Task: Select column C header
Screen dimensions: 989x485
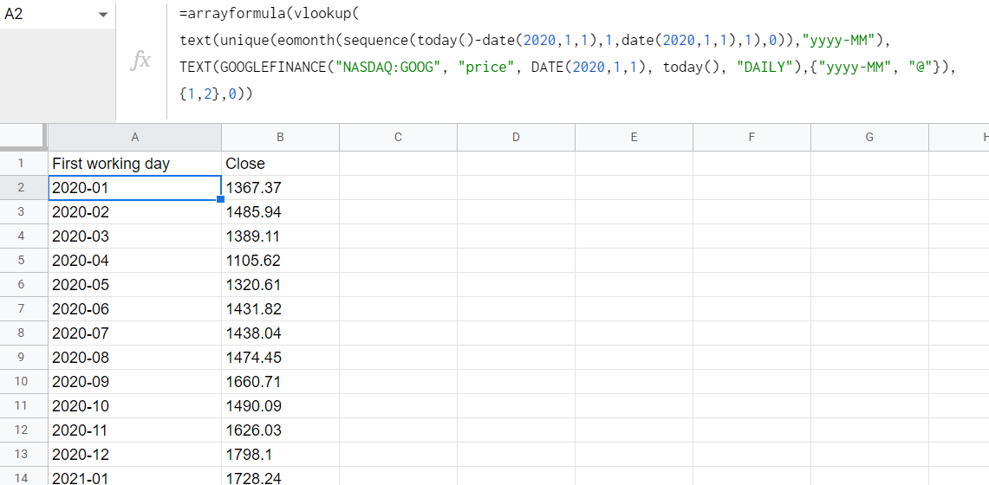Action: coord(398,138)
